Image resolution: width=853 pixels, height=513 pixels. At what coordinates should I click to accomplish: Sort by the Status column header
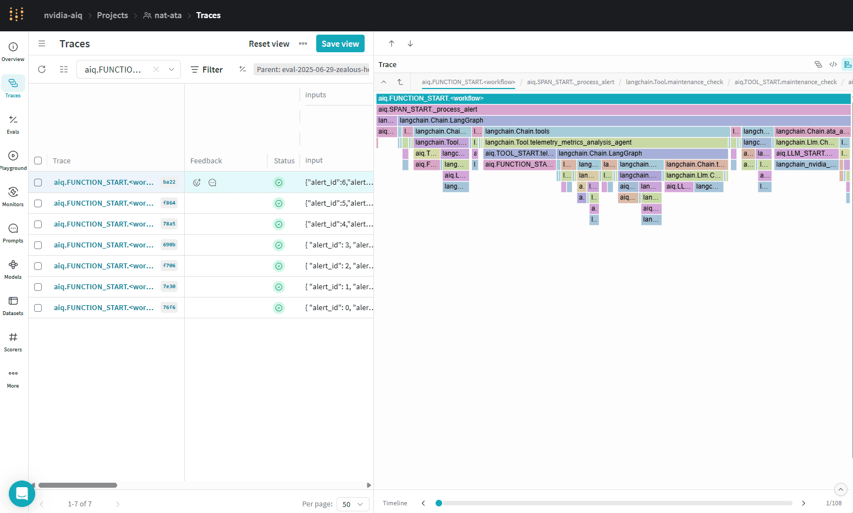point(284,161)
